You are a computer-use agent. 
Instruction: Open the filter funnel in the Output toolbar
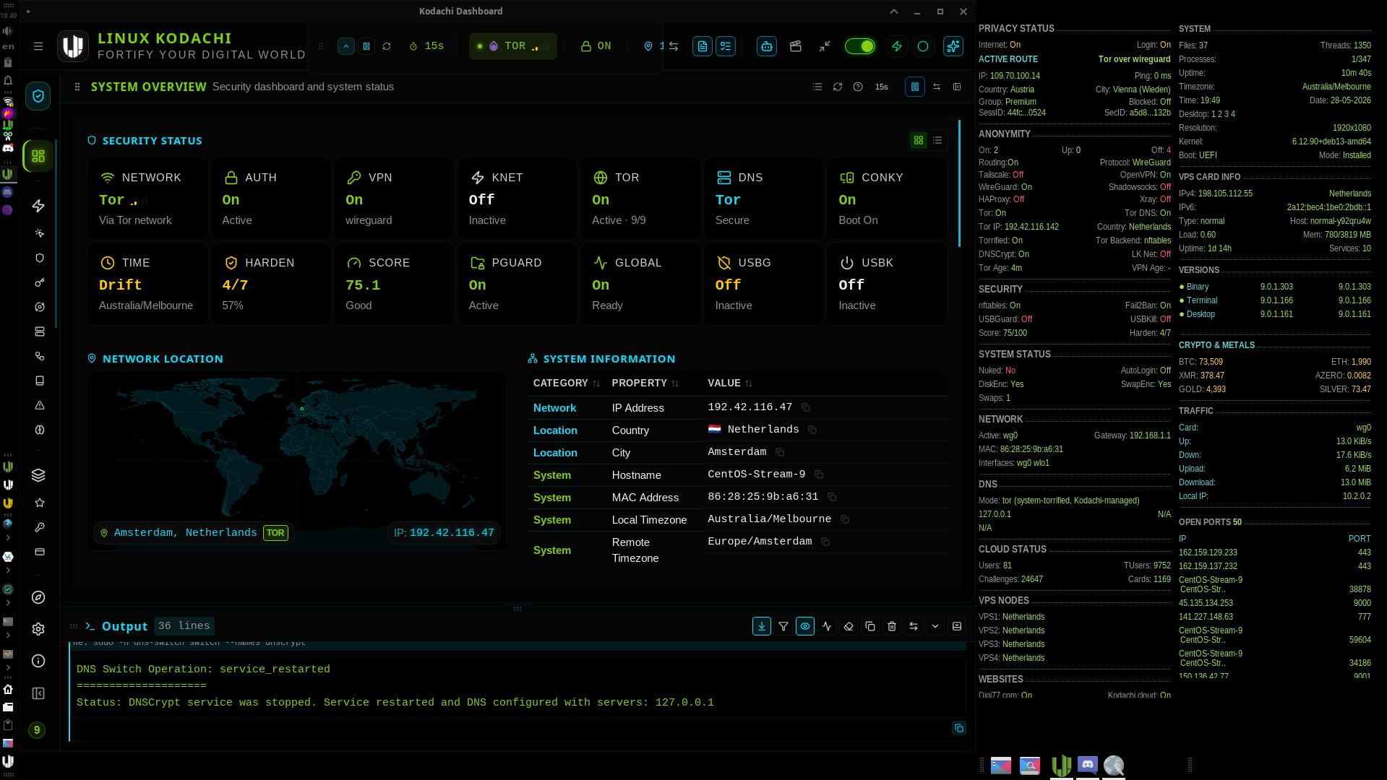point(783,626)
